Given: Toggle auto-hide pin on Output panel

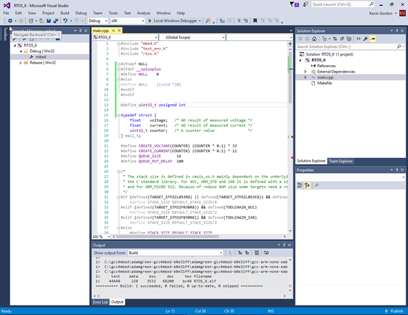Looking at the screenshot, I should pos(283,245).
